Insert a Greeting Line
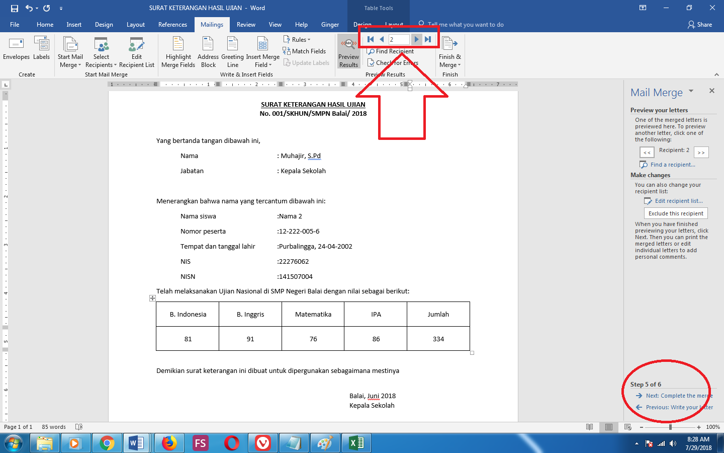 [x=232, y=52]
